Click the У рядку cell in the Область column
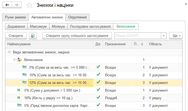 click(x=155, y=98)
